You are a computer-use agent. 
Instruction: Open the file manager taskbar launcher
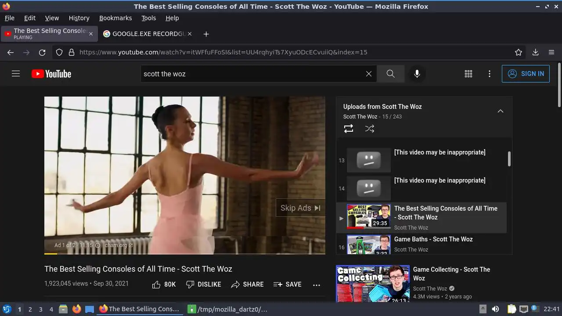pyautogui.click(x=63, y=309)
